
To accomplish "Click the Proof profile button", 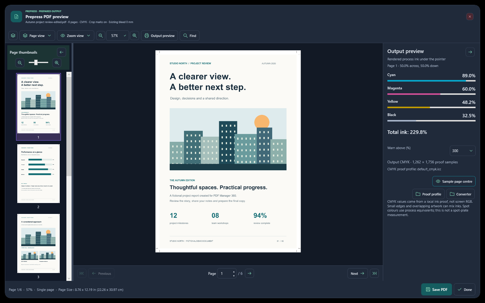I will pos(428,194).
